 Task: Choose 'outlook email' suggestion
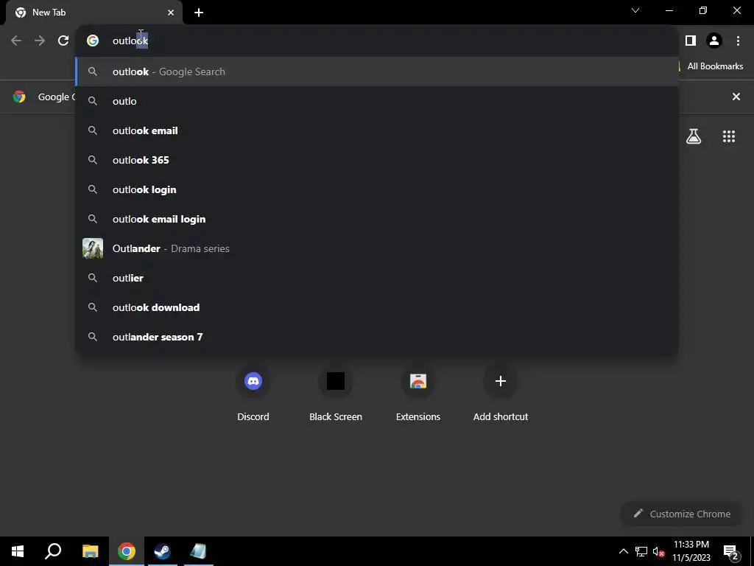377,130
